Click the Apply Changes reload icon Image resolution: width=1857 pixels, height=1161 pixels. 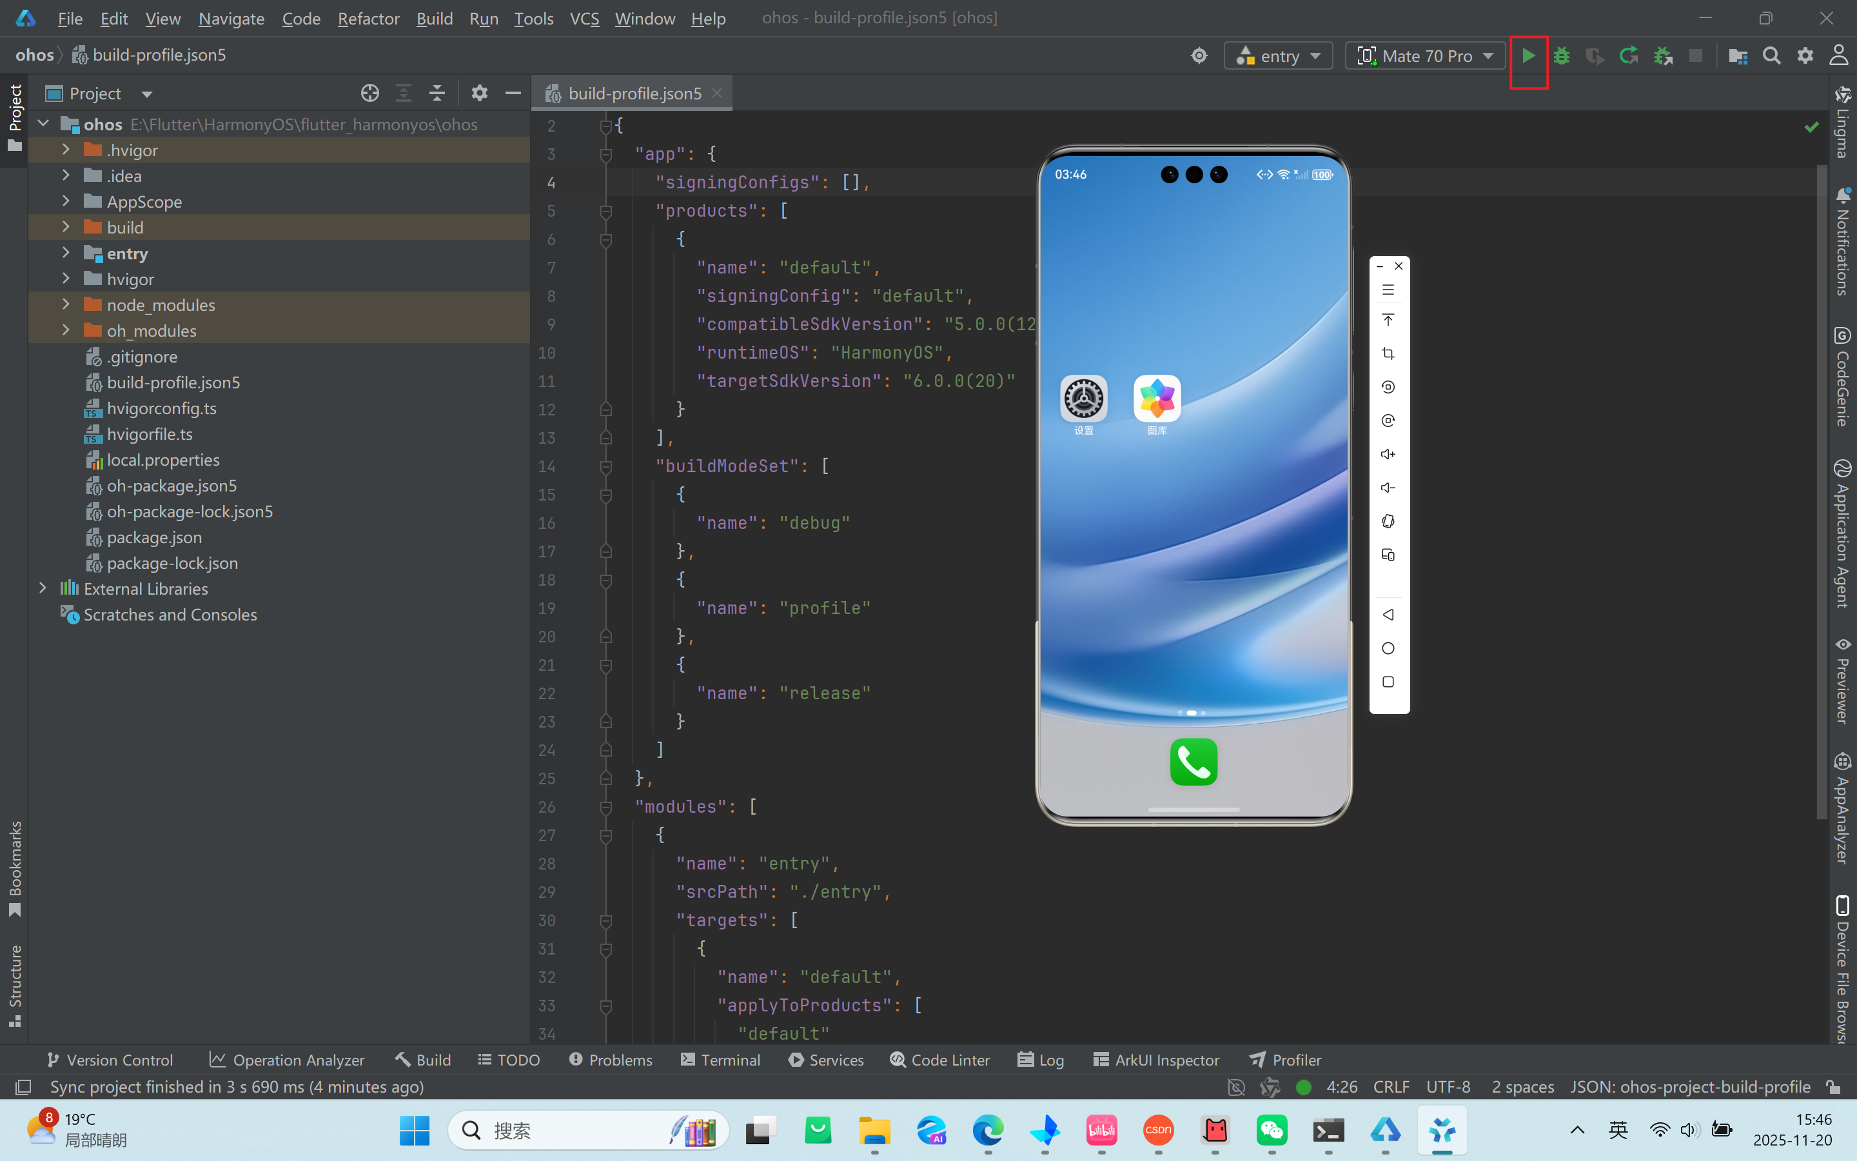(1628, 56)
